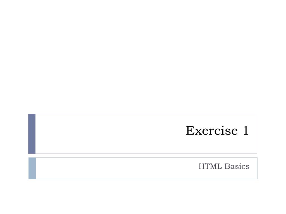Click the right border of the title box

pyautogui.click(x=257, y=134)
